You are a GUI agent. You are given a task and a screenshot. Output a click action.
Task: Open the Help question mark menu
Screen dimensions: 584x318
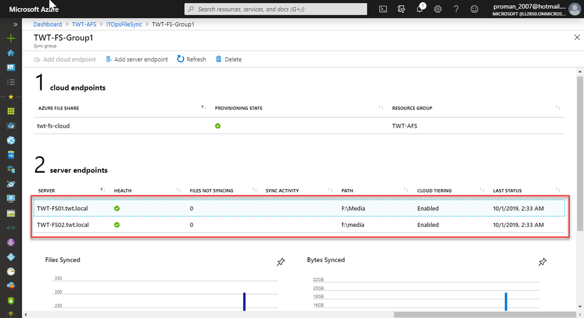coord(456,9)
